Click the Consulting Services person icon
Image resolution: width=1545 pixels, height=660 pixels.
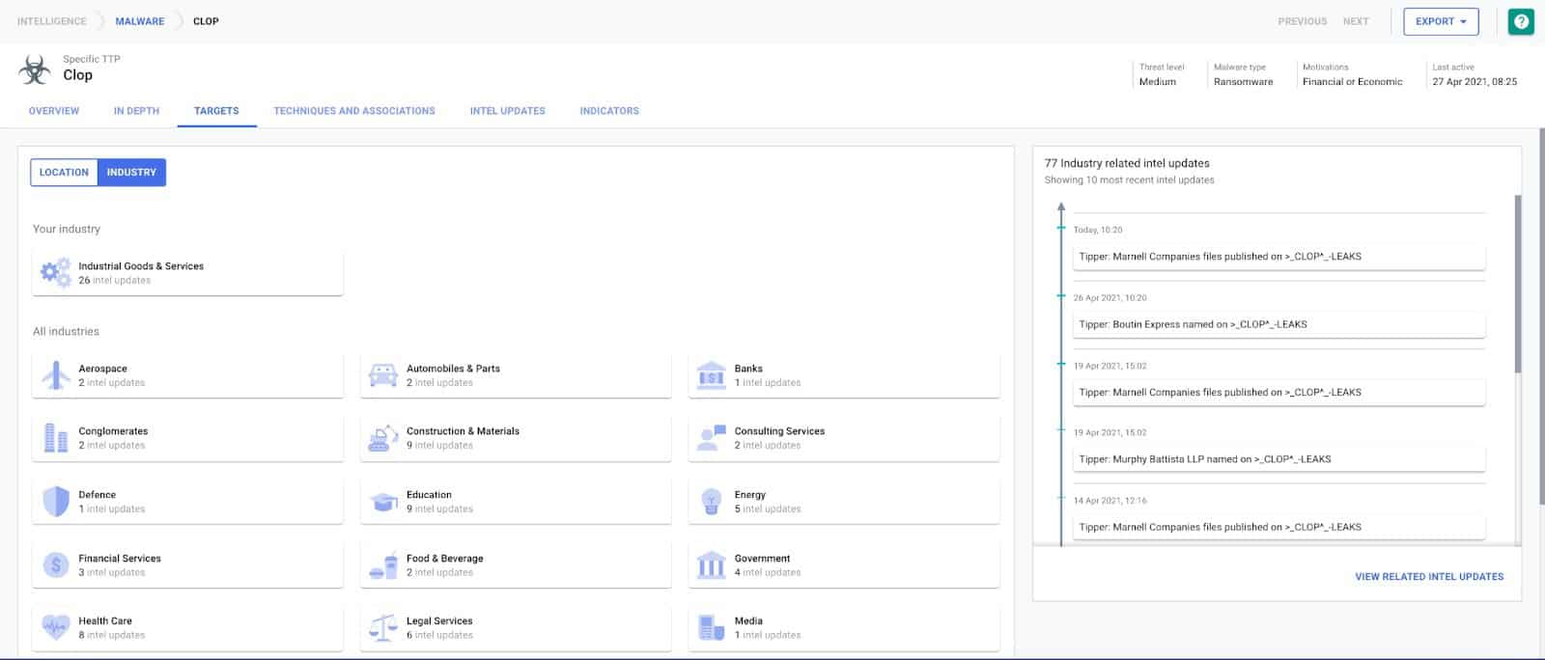[712, 438]
